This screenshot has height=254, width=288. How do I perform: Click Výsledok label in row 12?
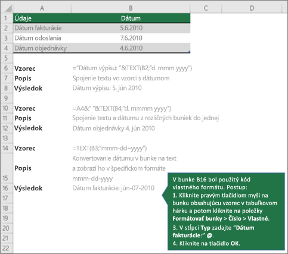(x=28, y=128)
